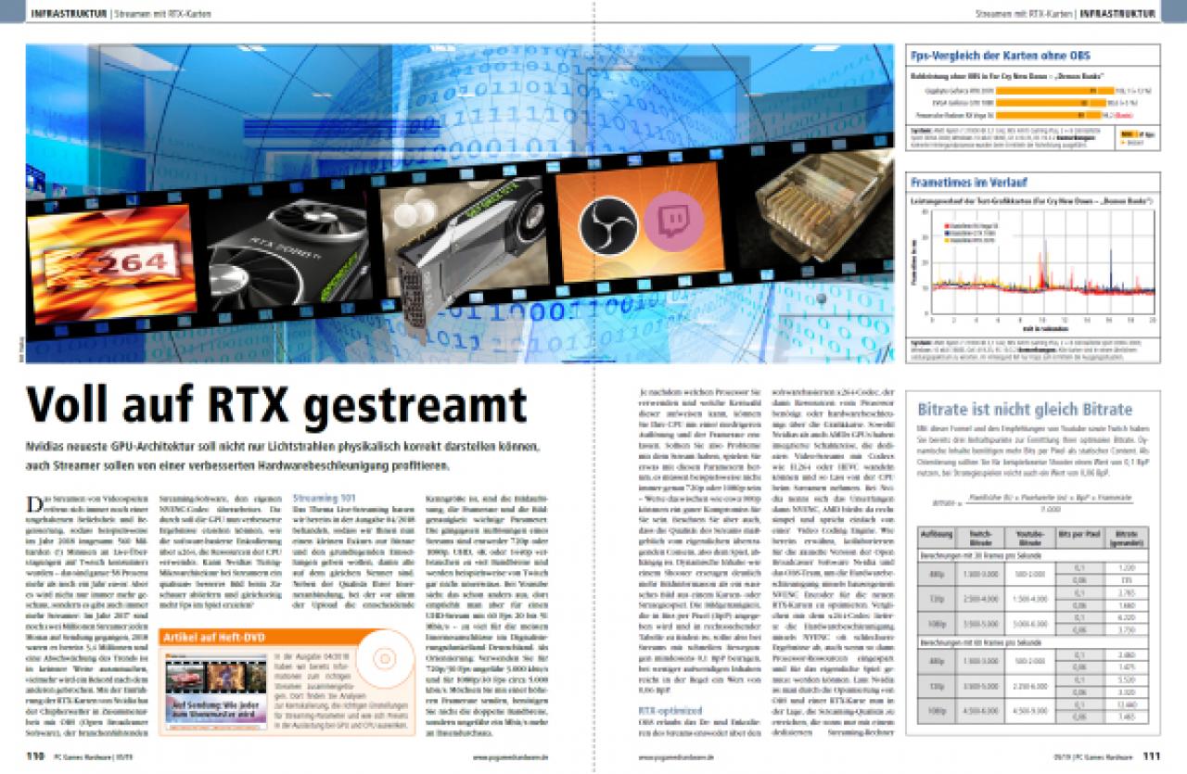Open the www.pcgameshardware.de link on page 110
The height and width of the screenshot is (774, 1187).
click(510, 757)
